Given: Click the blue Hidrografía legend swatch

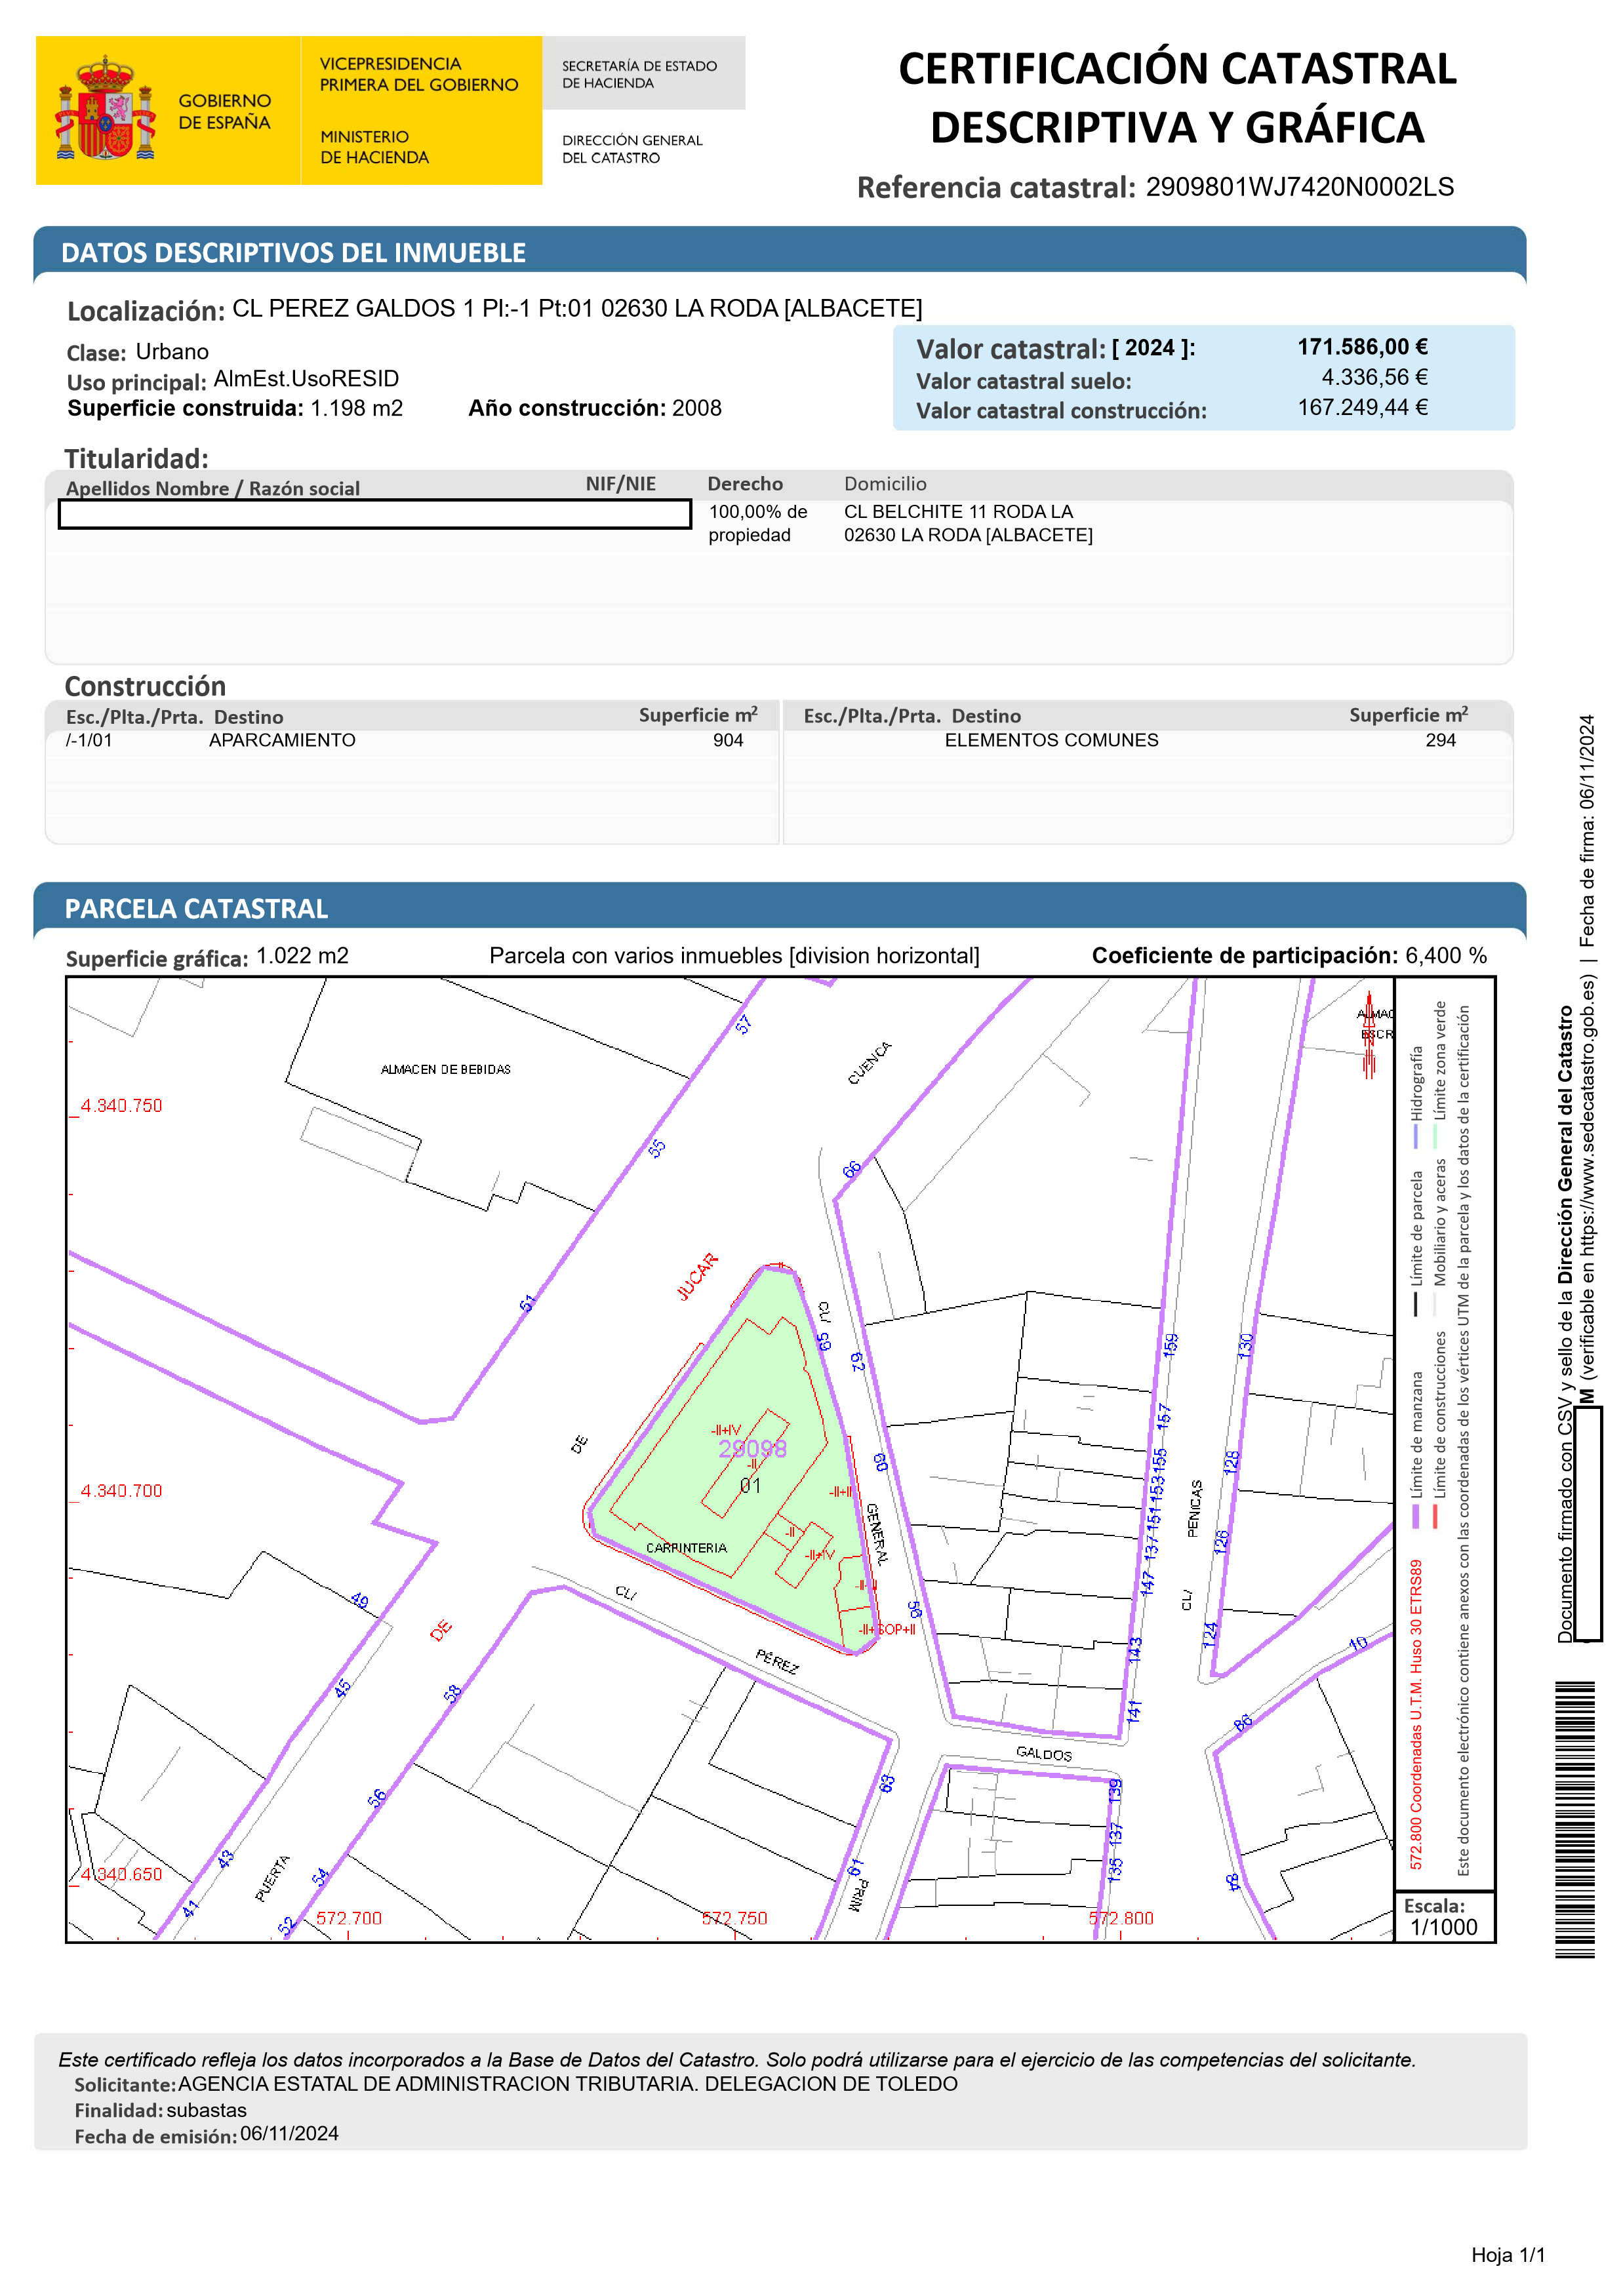Looking at the screenshot, I should (1415, 1137).
